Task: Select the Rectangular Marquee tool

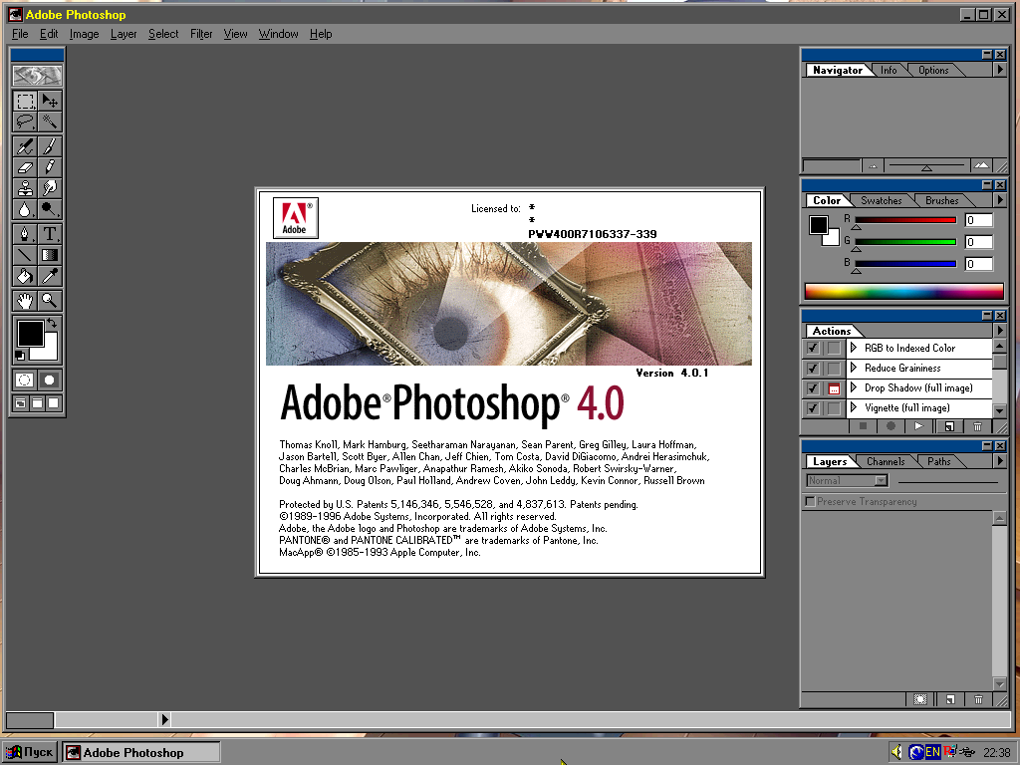Action: (25, 101)
